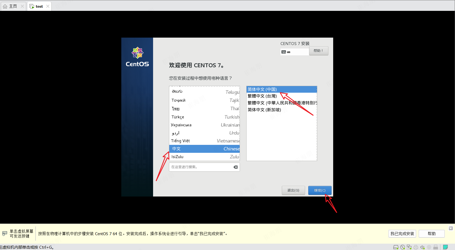Close the 主页 tab
The height and width of the screenshot is (250, 455).
point(22,6)
